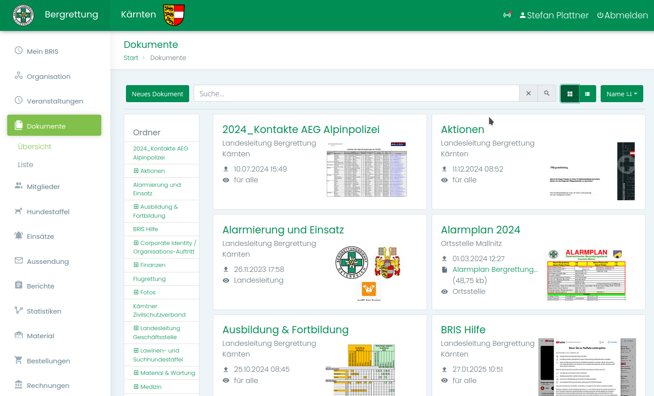654x396 pixels.
Task: Select Liste under Dokumente submenu
Action: tap(26, 165)
